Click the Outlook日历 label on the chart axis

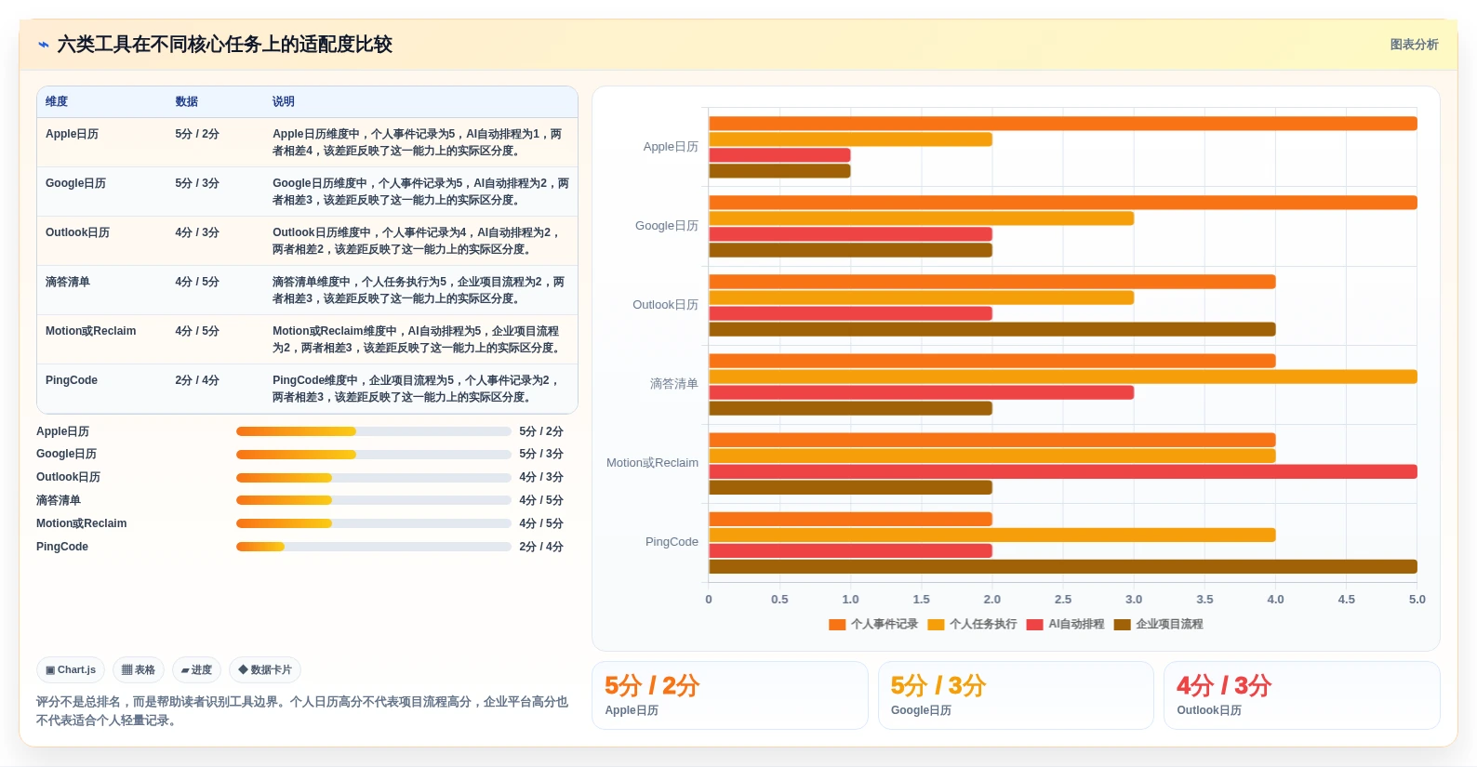point(665,305)
